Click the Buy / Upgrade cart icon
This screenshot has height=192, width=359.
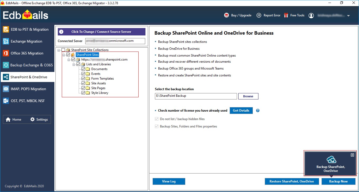click(226, 15)
